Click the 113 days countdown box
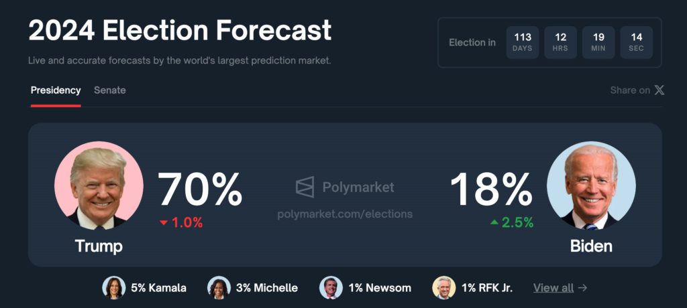The width and height of the screenshot is (687, 308). click(x=522, y=42)
